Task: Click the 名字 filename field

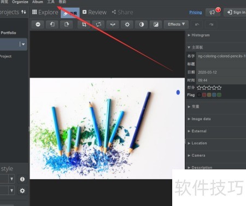Action: [x=221, y=56]
